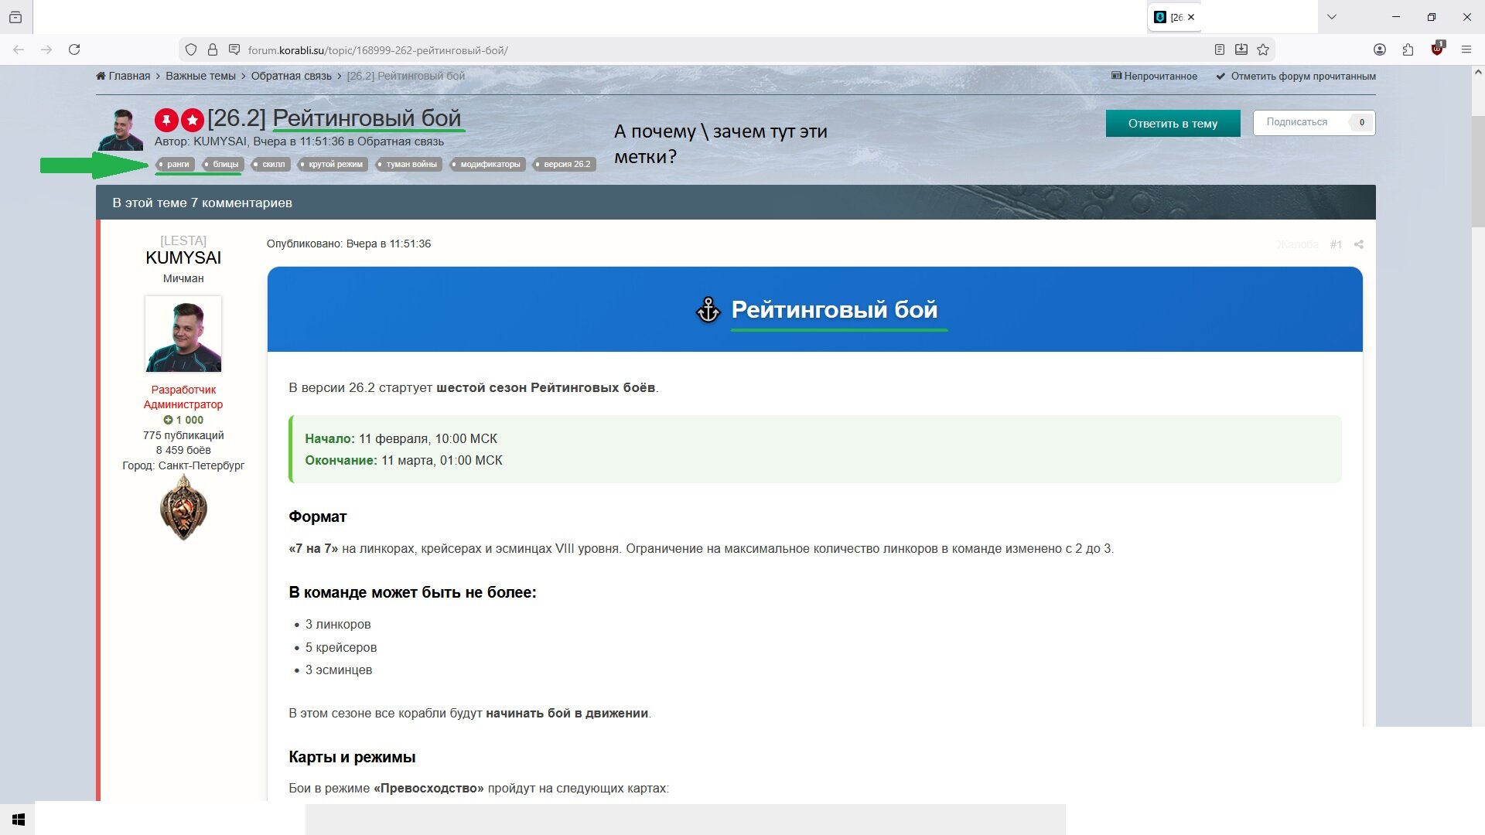
Task: Toggle reader view icon in address bar
Action: tap(1220, 49)
